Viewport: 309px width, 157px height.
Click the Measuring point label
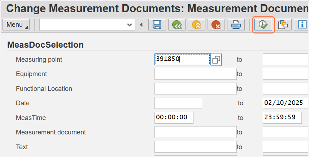click(39, 60)
